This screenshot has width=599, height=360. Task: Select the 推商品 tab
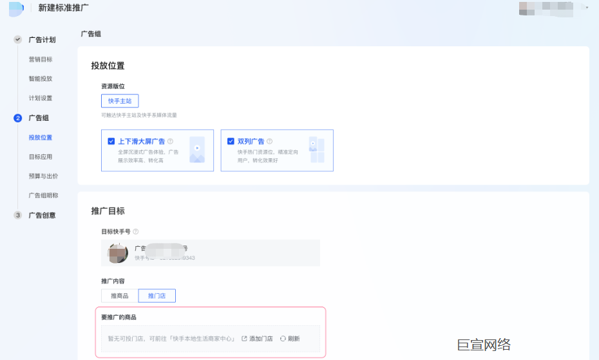(x=120, y=296)
